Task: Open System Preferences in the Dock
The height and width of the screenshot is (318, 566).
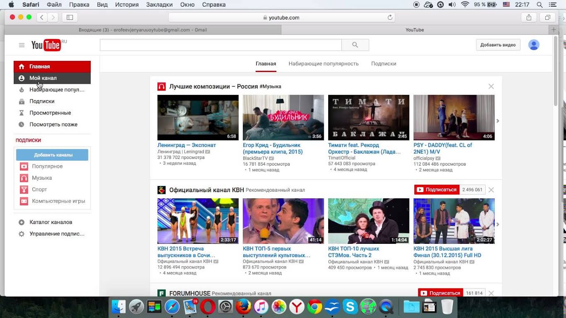Action: coord(226,306)
